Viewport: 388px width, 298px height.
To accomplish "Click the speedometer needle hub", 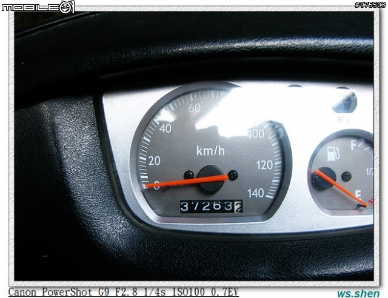I will tap(211, 179).
